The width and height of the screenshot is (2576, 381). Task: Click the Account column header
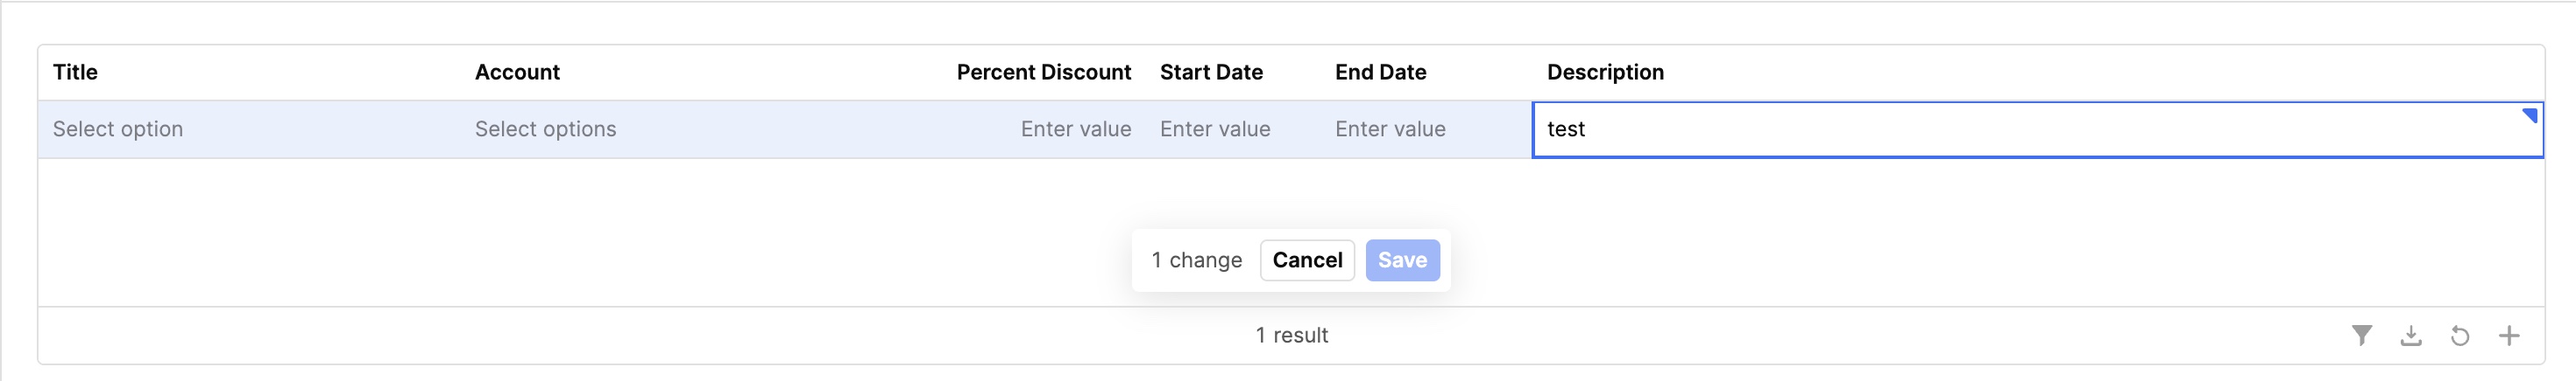517,72
